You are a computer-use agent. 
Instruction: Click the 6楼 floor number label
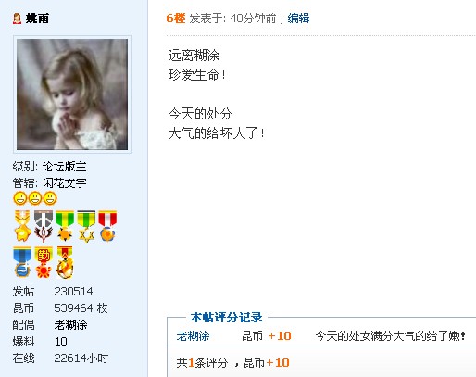[x=176, y=19]
